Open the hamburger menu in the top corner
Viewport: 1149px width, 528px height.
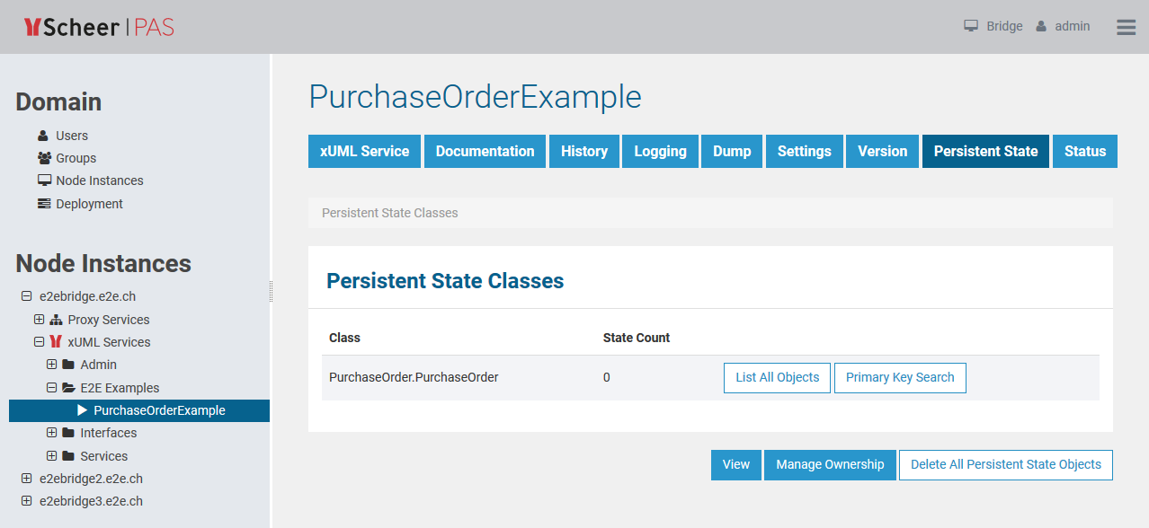tap(1125, 26)
